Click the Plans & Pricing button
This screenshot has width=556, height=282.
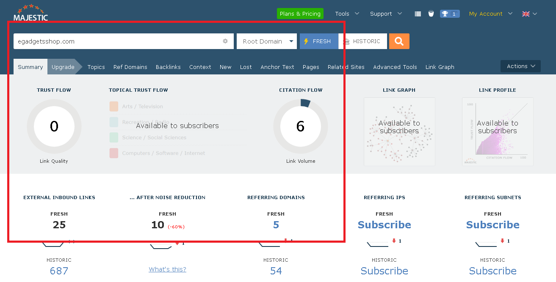pyautogui.click(x=300, y=14)
